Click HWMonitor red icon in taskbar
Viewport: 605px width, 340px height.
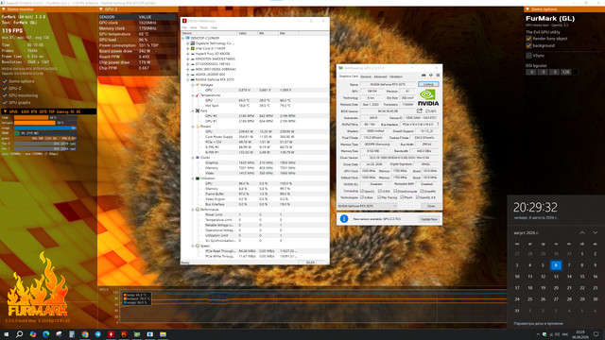(111, 334)
